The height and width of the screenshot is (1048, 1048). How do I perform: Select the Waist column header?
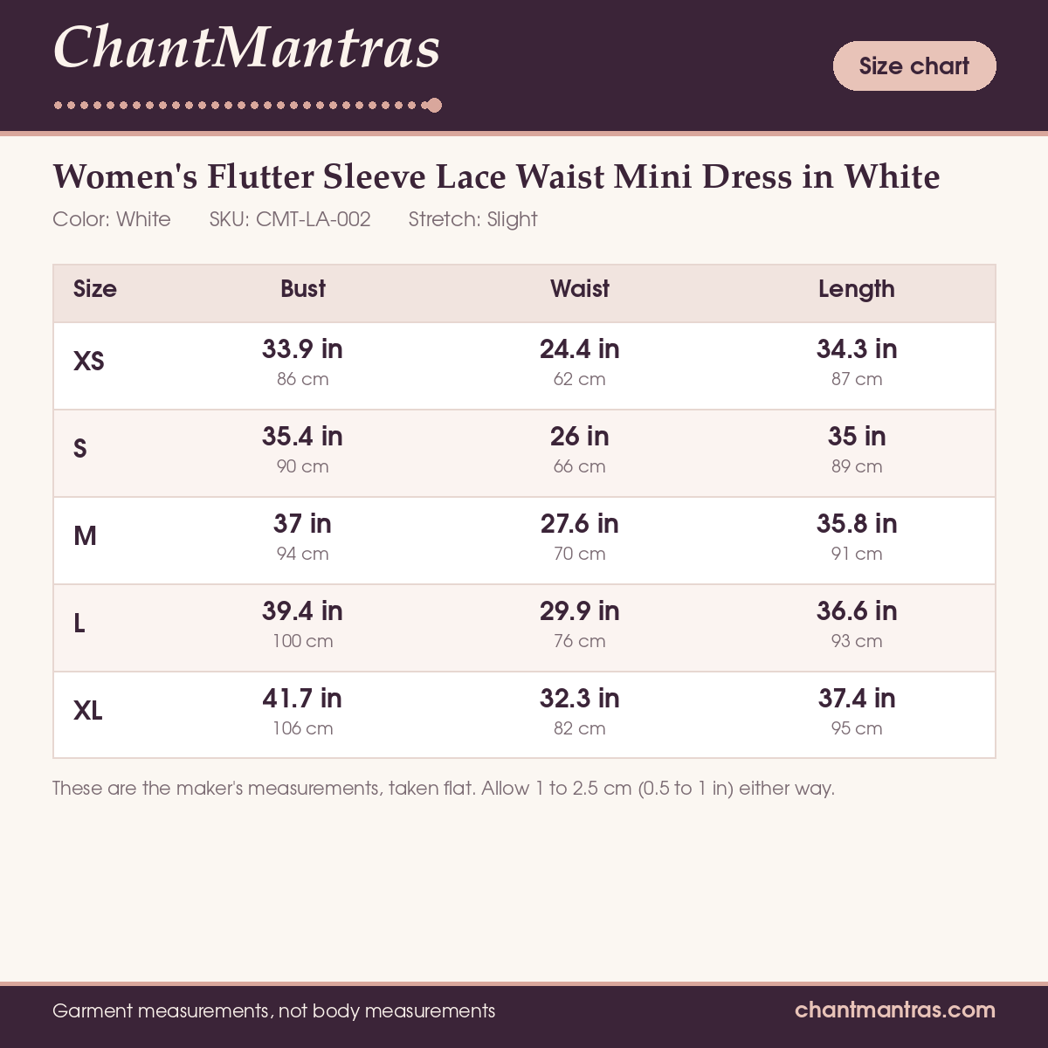[580, 289]
